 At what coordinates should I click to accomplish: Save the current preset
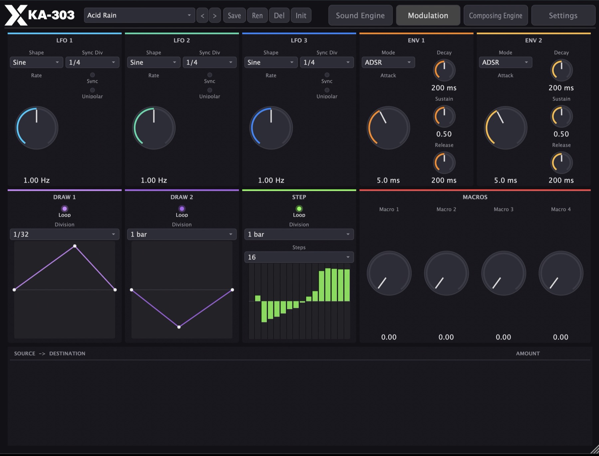point(234,16)
